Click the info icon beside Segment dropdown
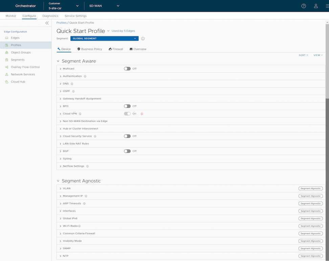 coord(143,39)
